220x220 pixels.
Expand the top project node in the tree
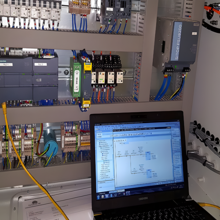pos(98,142)
